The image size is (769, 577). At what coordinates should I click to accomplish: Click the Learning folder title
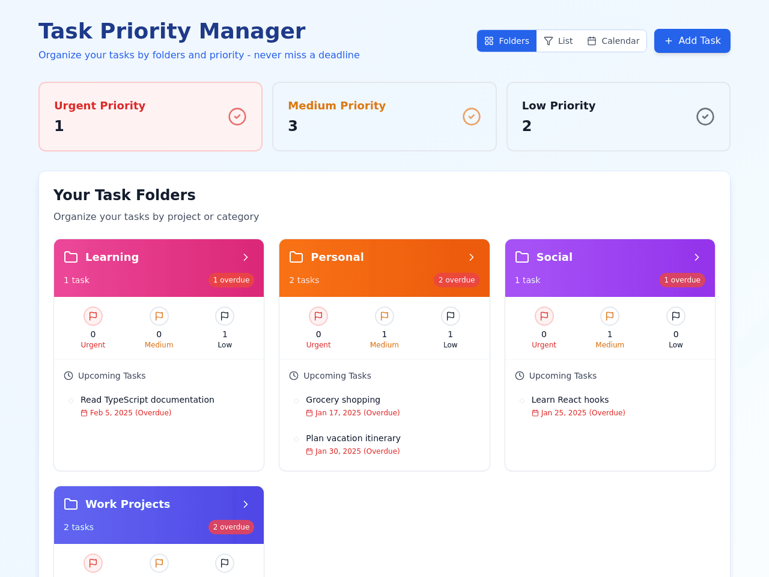112,257
